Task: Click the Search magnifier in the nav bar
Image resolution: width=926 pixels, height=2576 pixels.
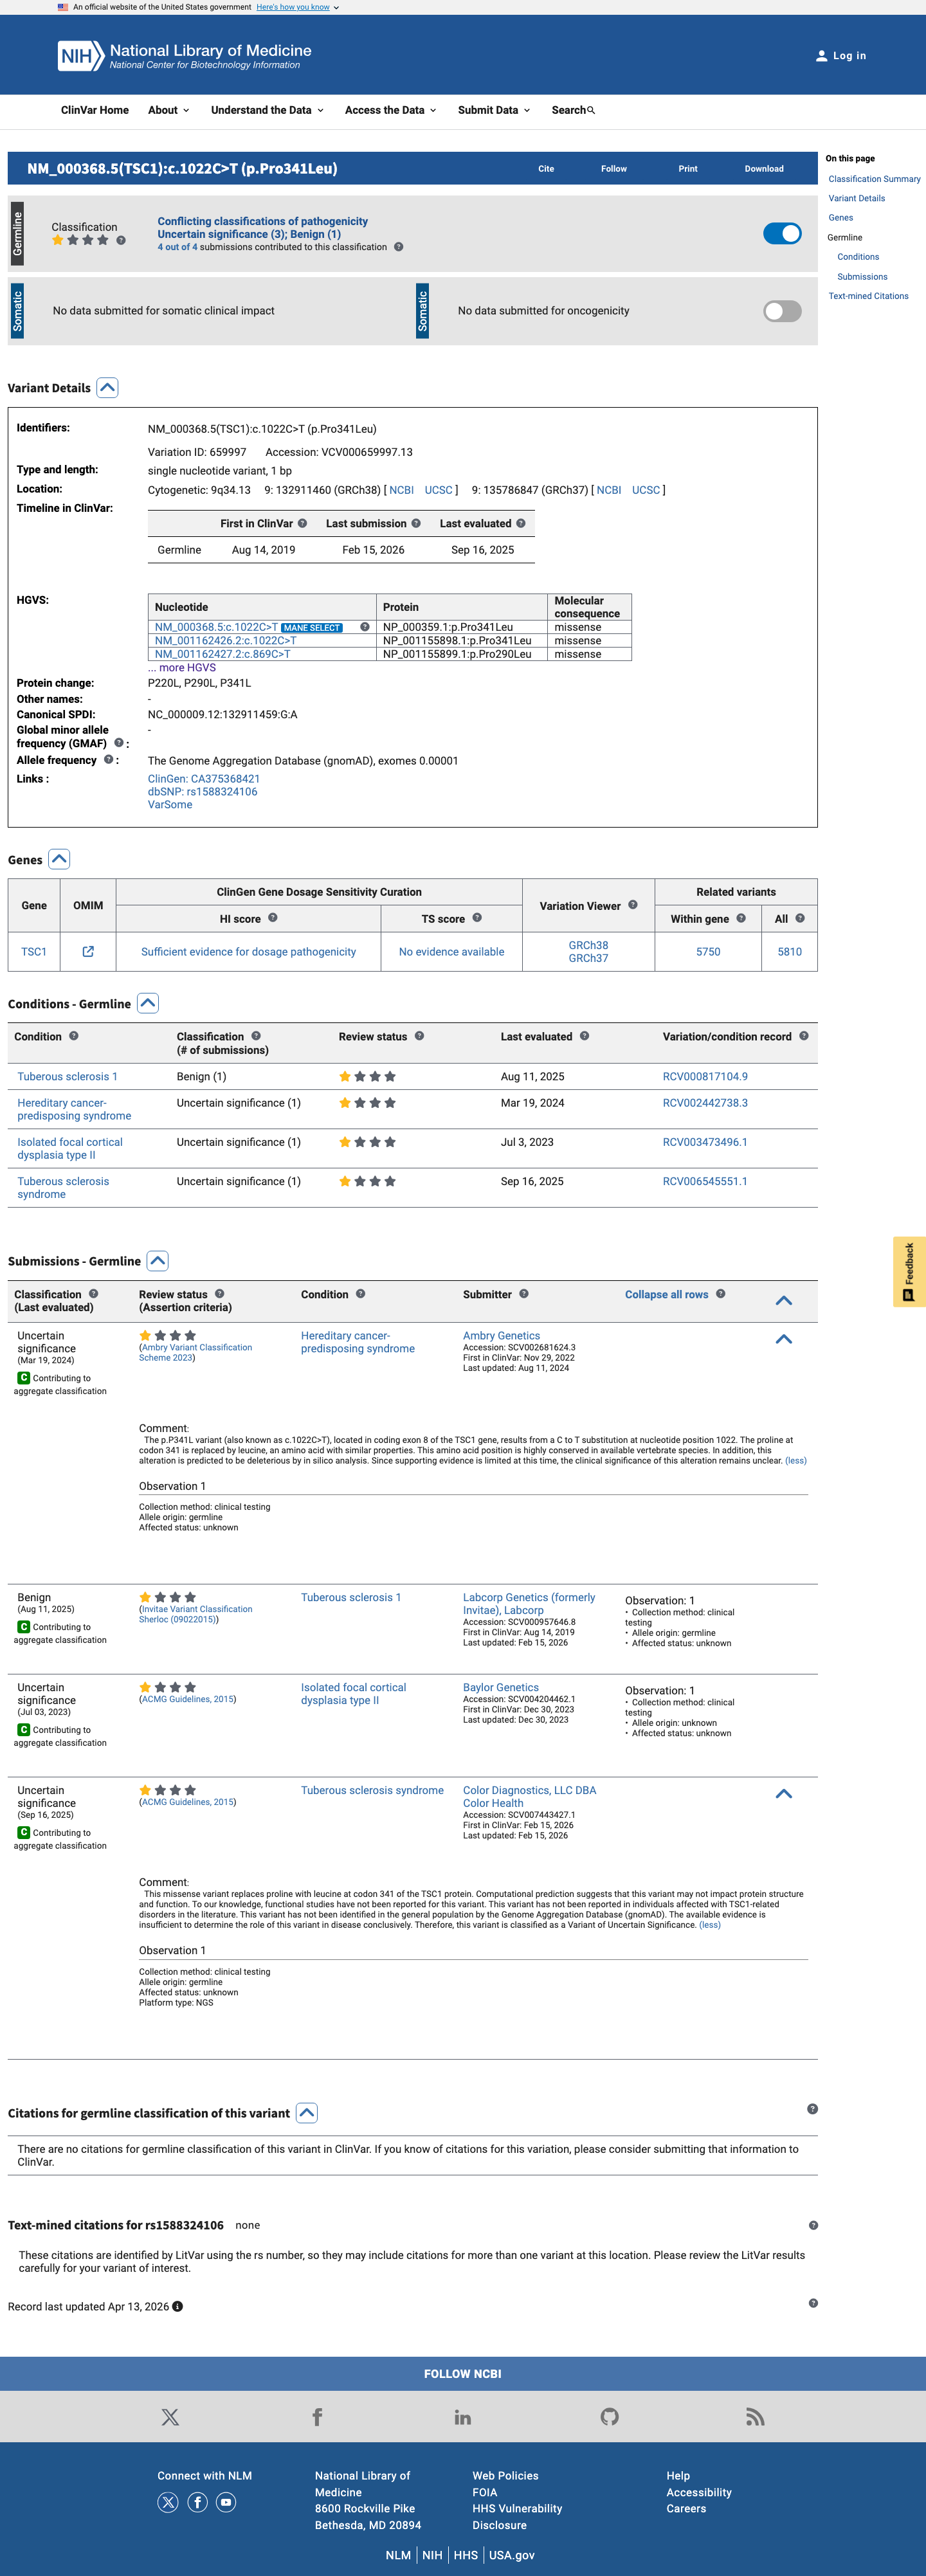Action: 591,110
